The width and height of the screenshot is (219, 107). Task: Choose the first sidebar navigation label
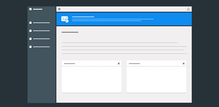coord(41,23)
